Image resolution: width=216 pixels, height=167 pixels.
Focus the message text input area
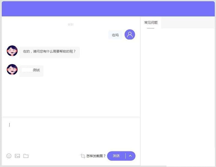coord(71,134)
